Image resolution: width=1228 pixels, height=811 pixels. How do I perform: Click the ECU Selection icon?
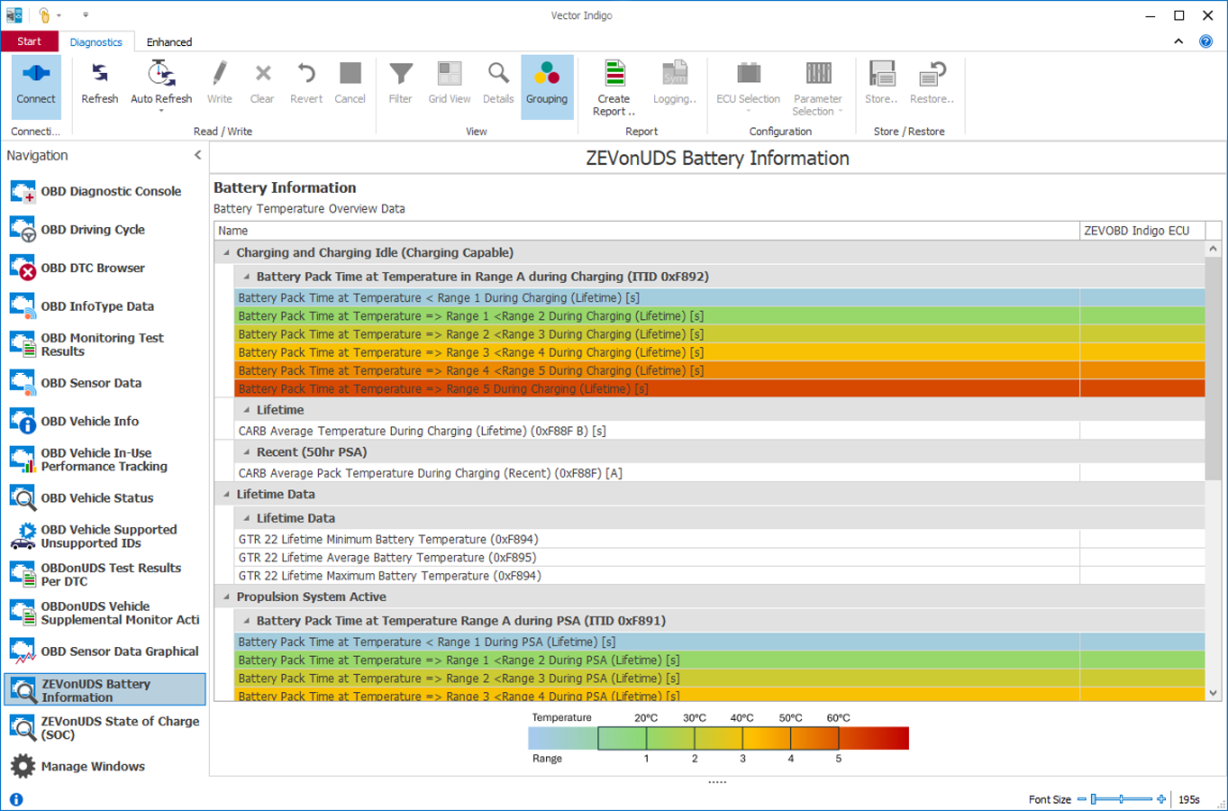pos(749,73)
